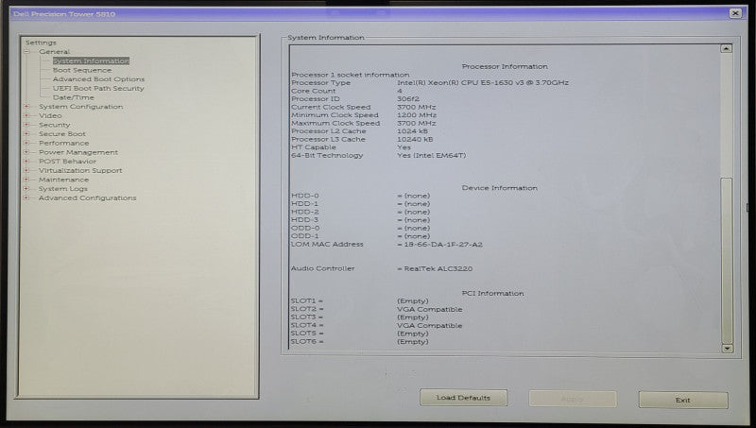The width and height of the screenshot is (756, 428).
Task: Click SLOT2 VGA Compatible entry
Action: tap(430, 310)
